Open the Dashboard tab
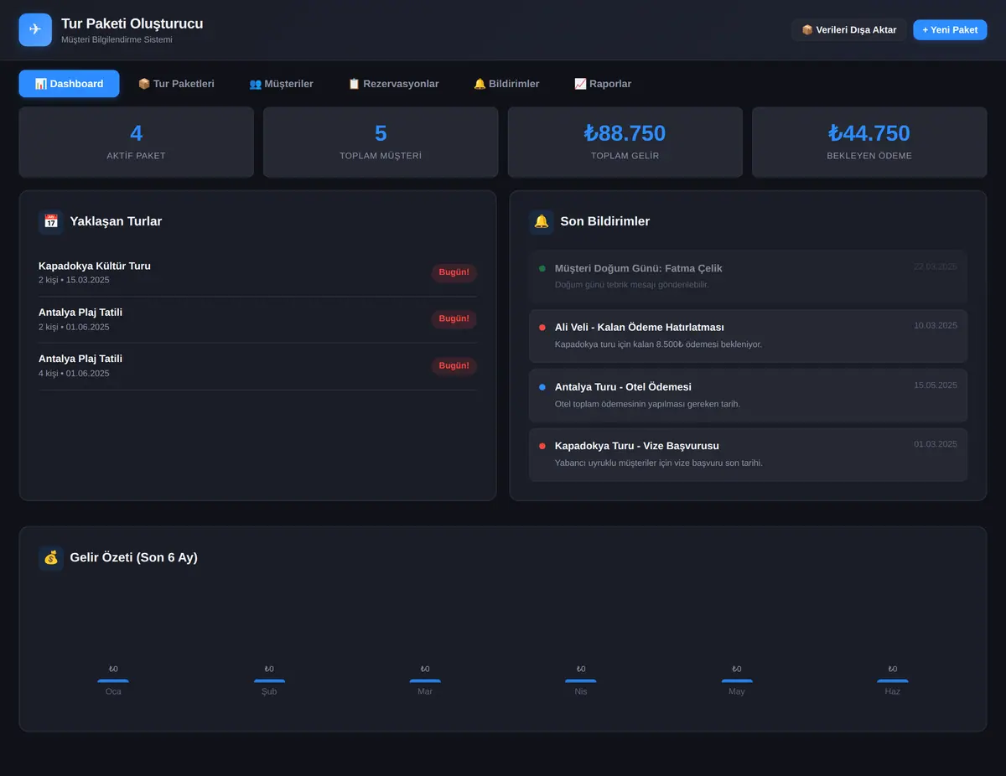1006x776 pixels. coord(69,84)
